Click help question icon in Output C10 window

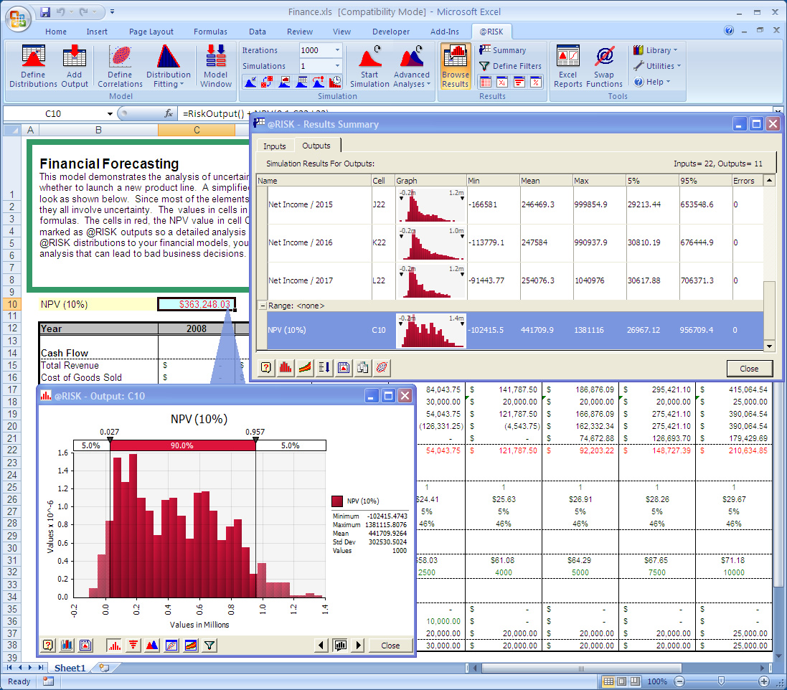47,646
